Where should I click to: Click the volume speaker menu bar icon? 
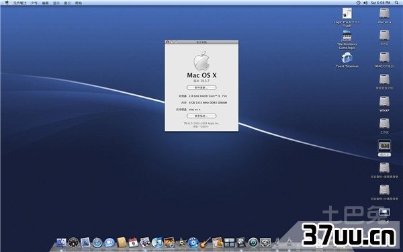coord(365,3)
